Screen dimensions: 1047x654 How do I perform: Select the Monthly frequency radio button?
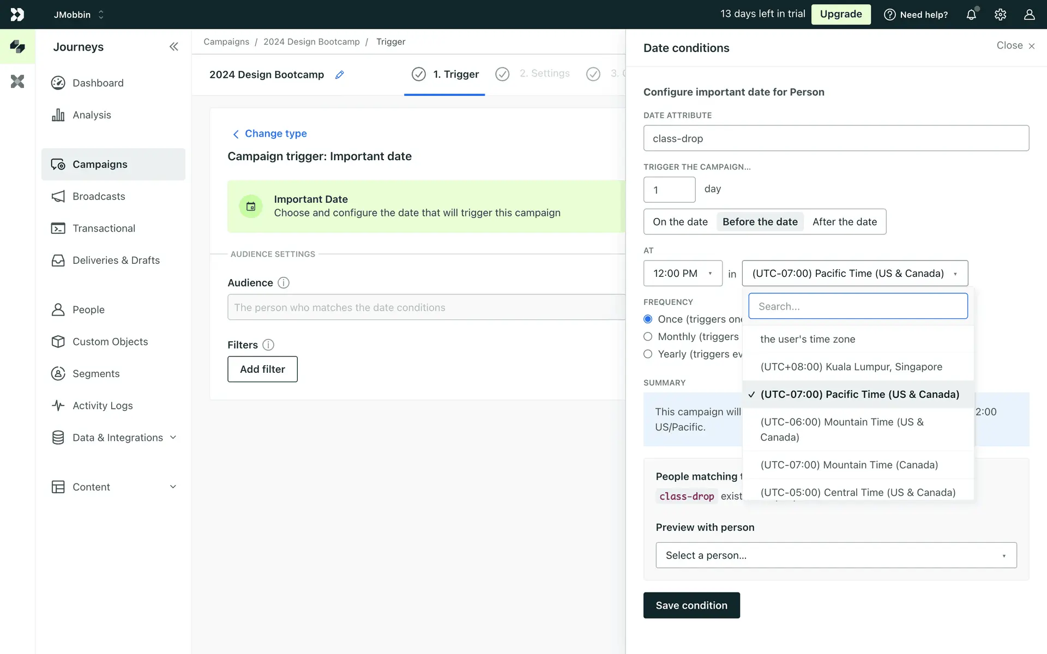coord(648,337)
